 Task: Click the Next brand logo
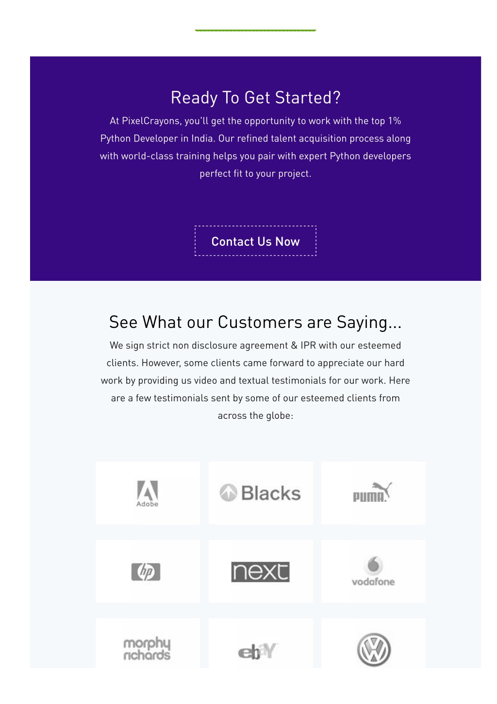(260, 572)
